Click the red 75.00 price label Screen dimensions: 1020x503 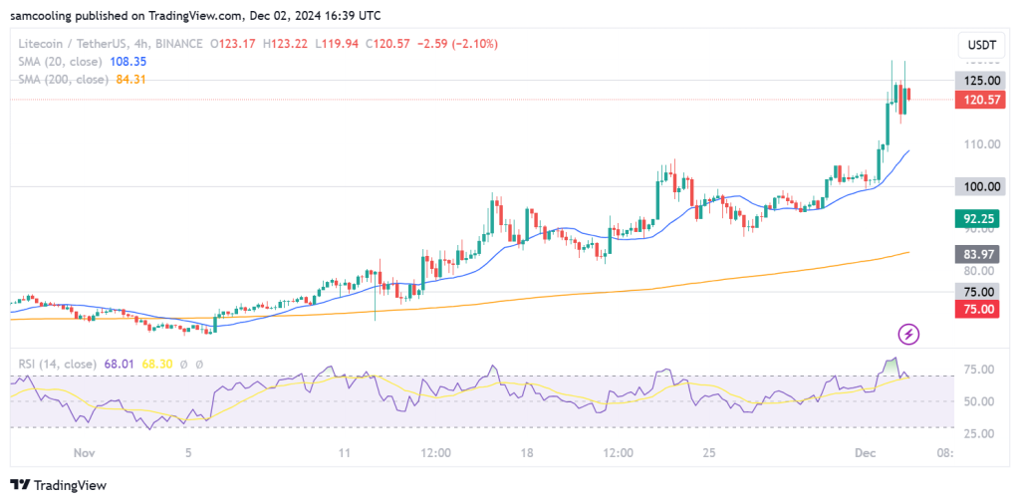coord(977,309)
